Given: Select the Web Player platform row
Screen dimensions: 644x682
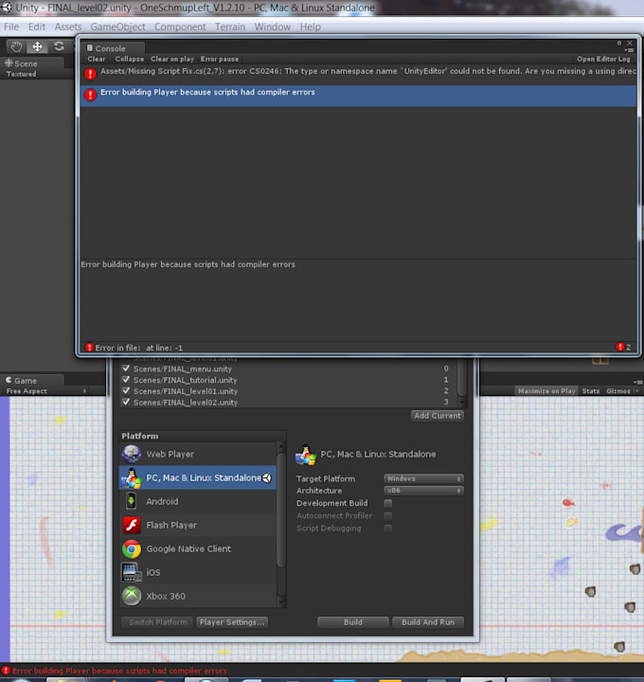Looking at the screenshot, I should (x=198, y=454).
